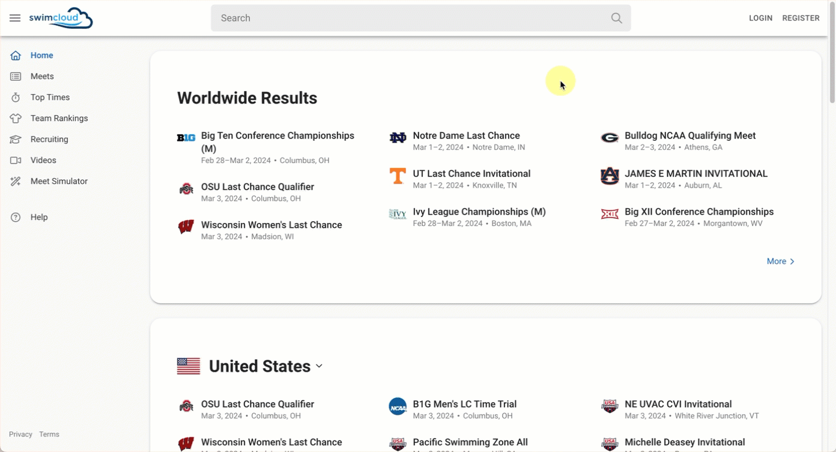Open the Recruiting menu item

point(49,139)
